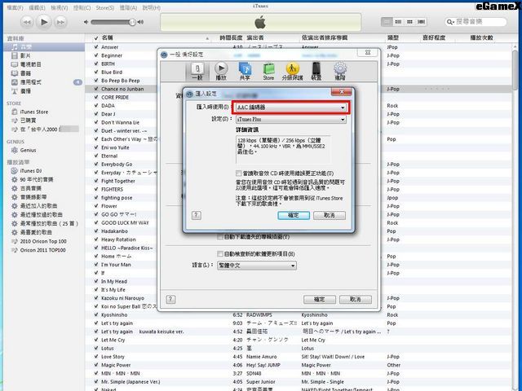Screen dimensions: 522x391
Task: Cancel the import settings dialog
Action: pos(330,215)
